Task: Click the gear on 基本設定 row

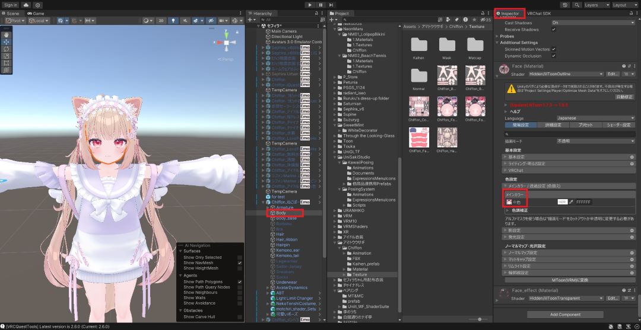Action: 632,157
